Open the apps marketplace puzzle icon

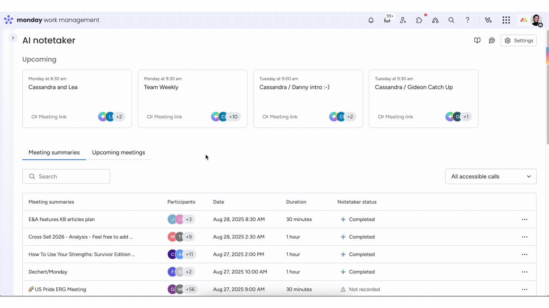[419, 20]
